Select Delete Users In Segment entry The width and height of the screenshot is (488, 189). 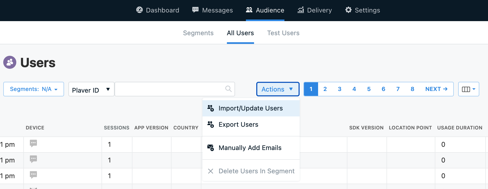pyautogui.click(x=251, y=171)
